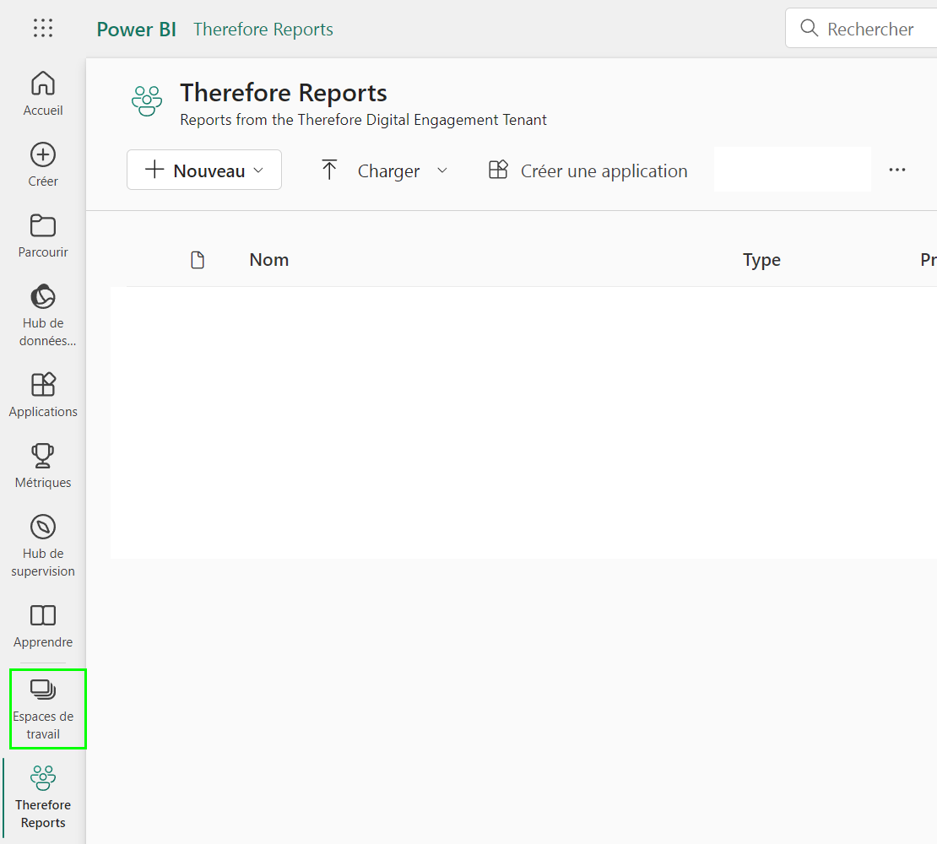Sort files by the Nom column

(268, 259)
